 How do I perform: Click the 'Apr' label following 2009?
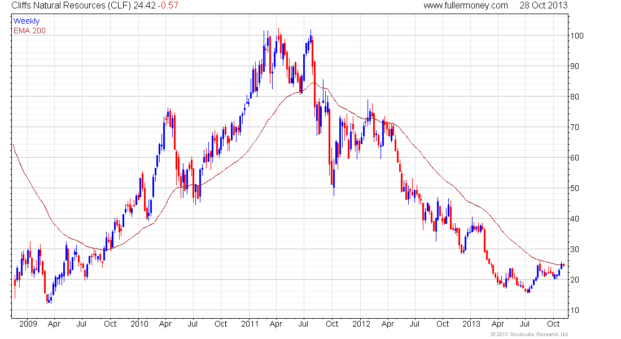tap(54, 324)
